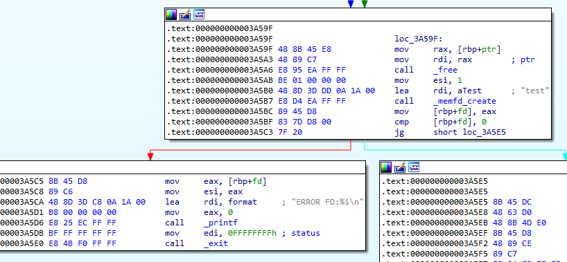The width and height of the screenshot is (567, 262).
Task: Jump to loc_3A5E5 in jg instruction
Action: pyautogui.click(x=485, y=133)
